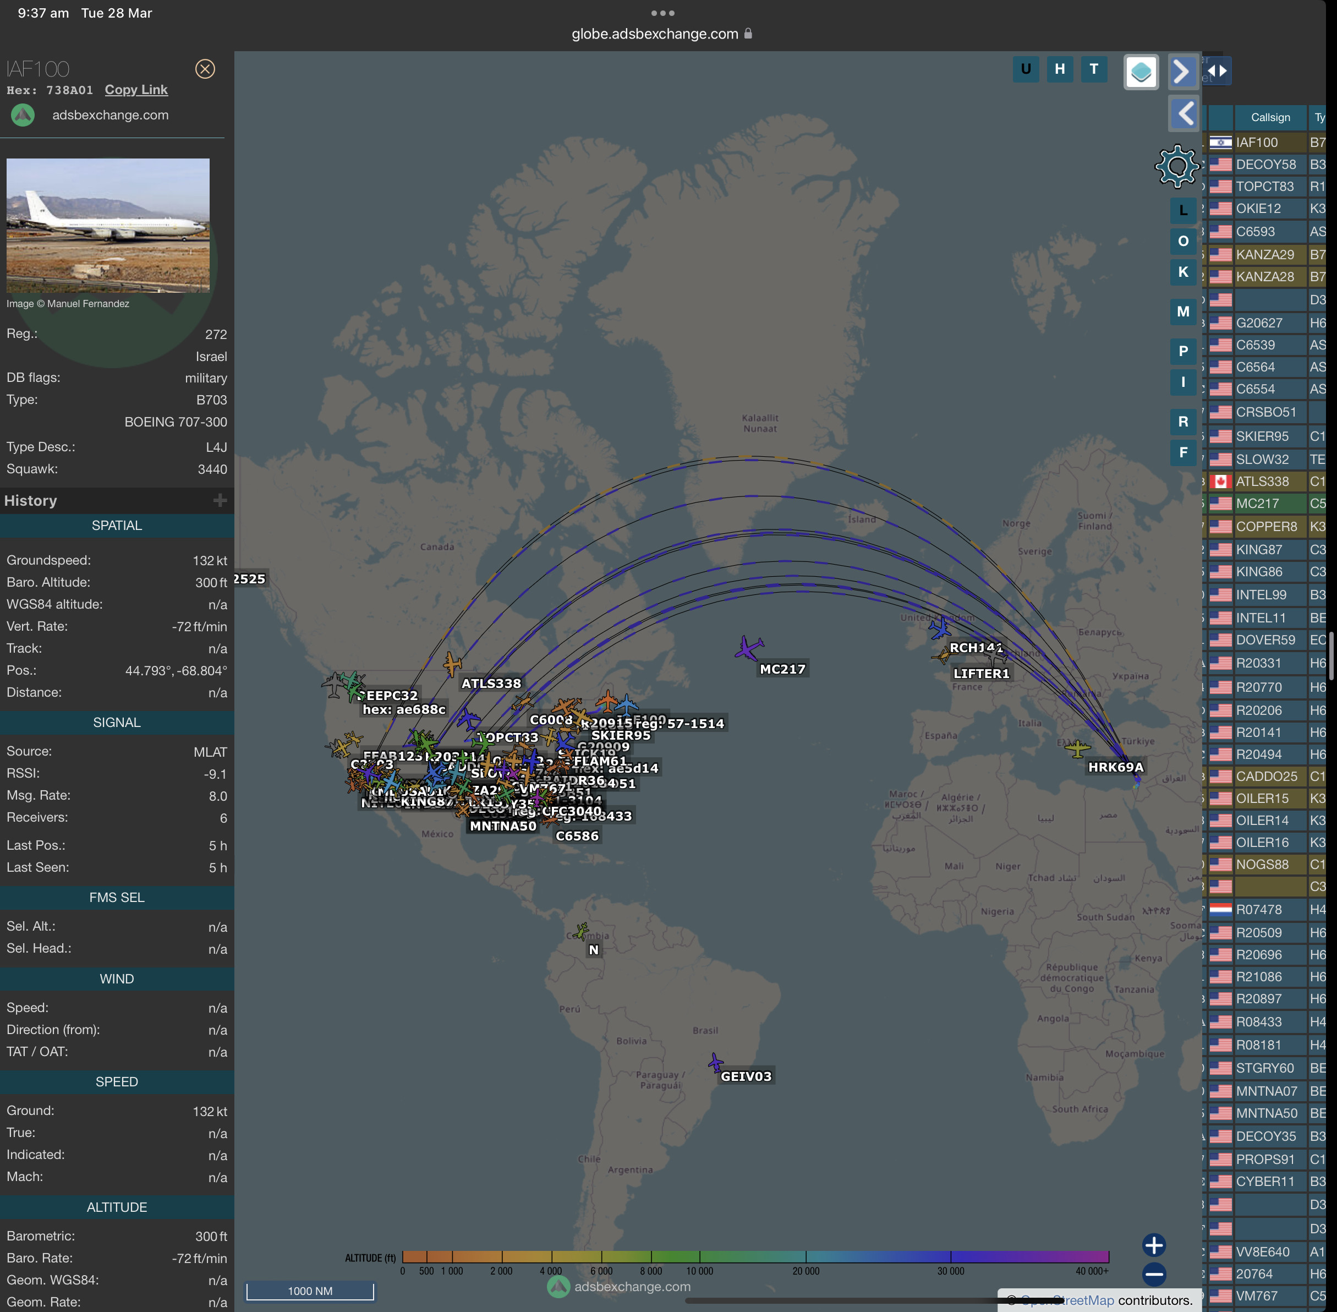This screenshot has height=1312, width=1337.
Task: Toggle the T tracks button
Action: [x=1094, y=69]
